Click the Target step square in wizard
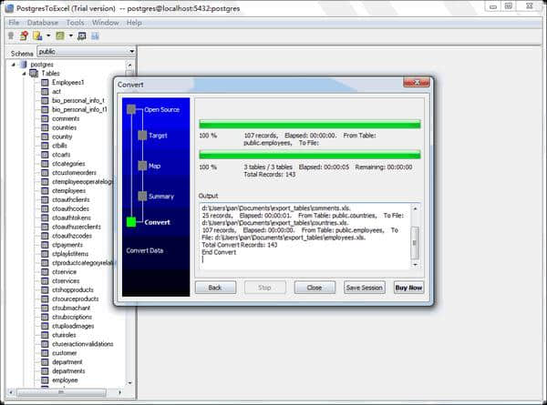547x405 pixels. [x=141, y=136]
